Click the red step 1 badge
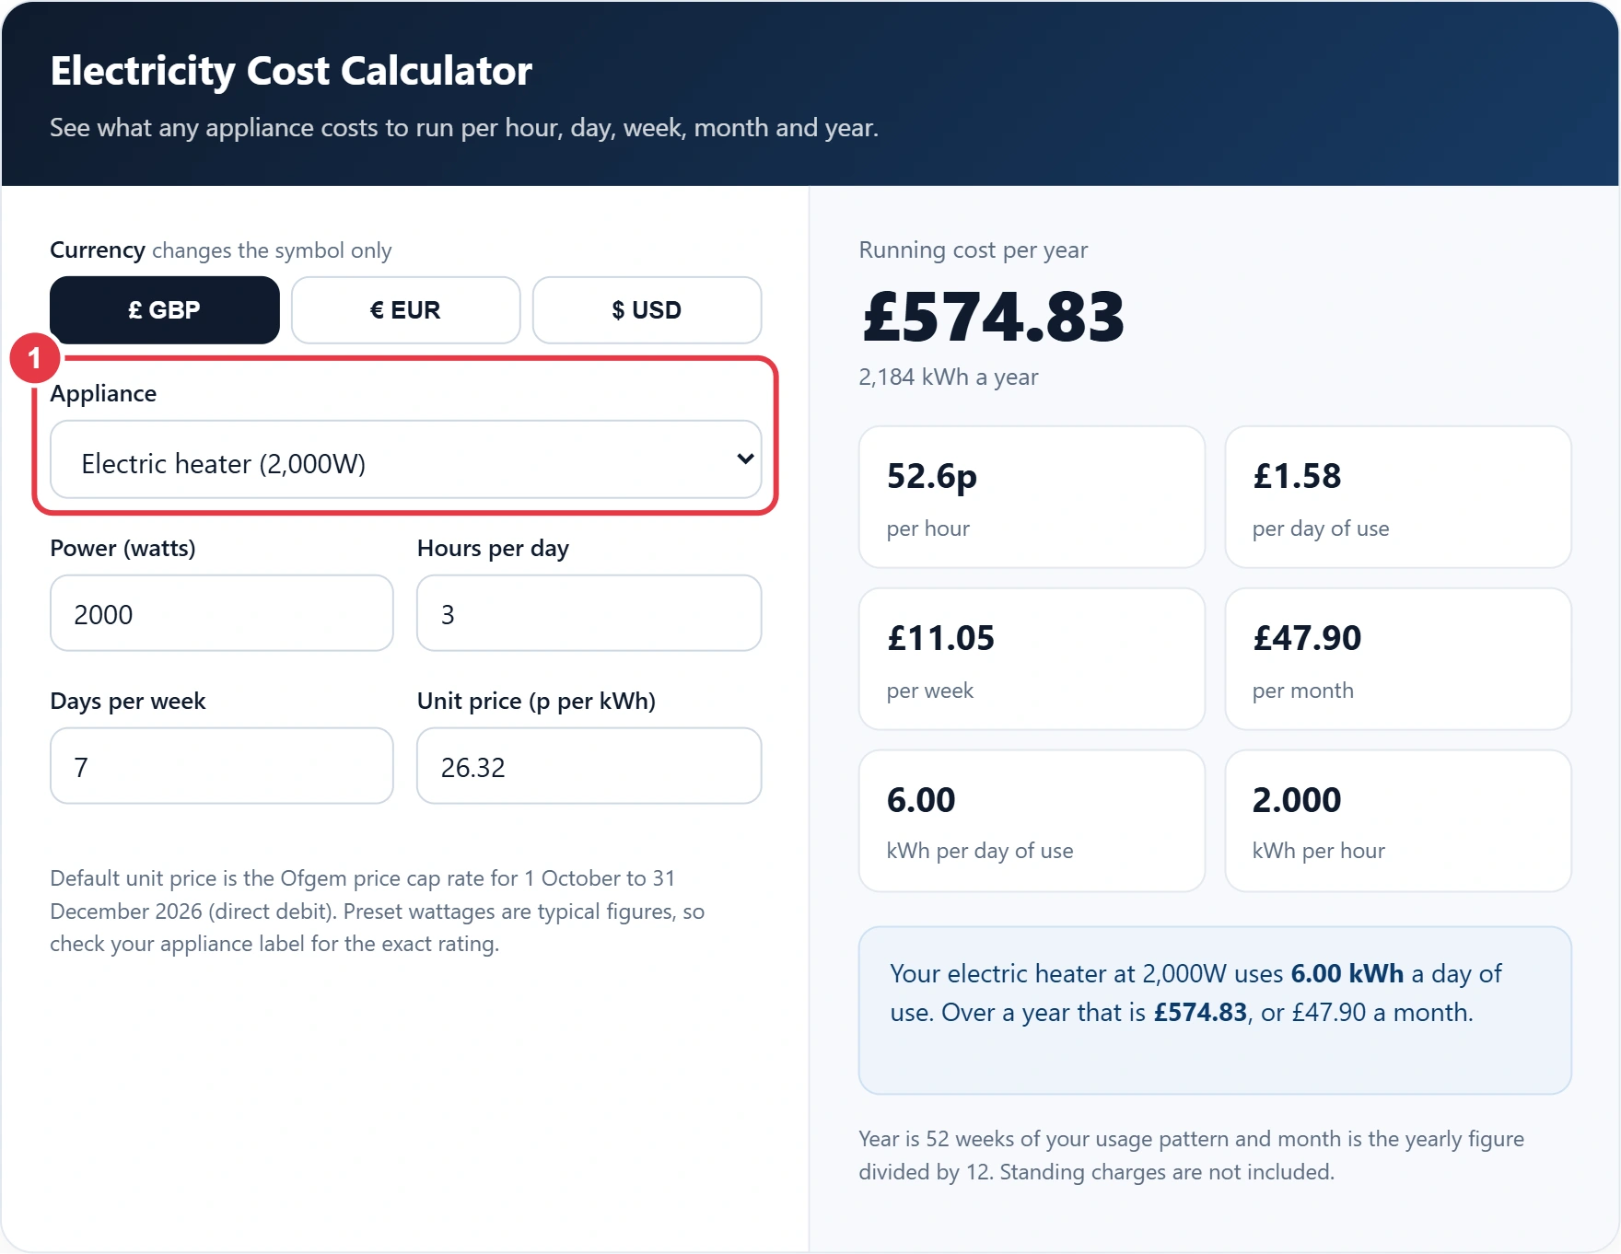This screenshot has width=1621, height=1254. point(35,358)
